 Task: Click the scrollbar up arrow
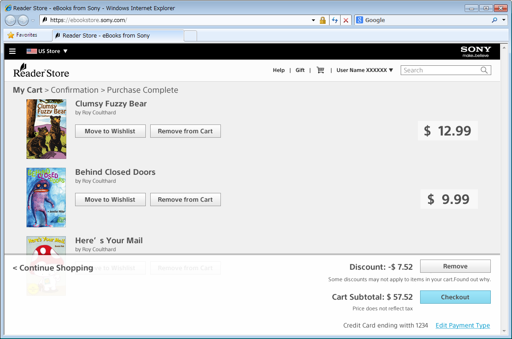tap(504, 48)
